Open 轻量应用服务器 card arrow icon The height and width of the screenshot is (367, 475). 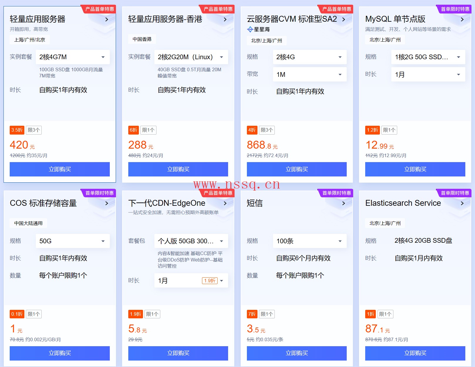[107, 19]
